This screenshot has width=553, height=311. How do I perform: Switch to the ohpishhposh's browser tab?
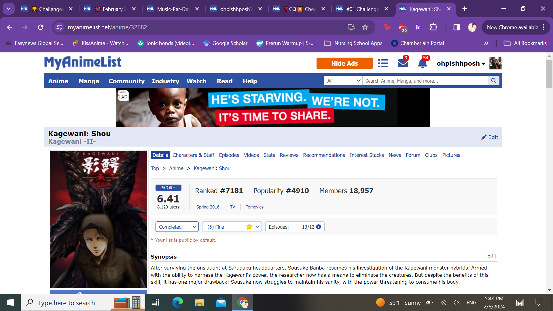(x=236, y=9)
